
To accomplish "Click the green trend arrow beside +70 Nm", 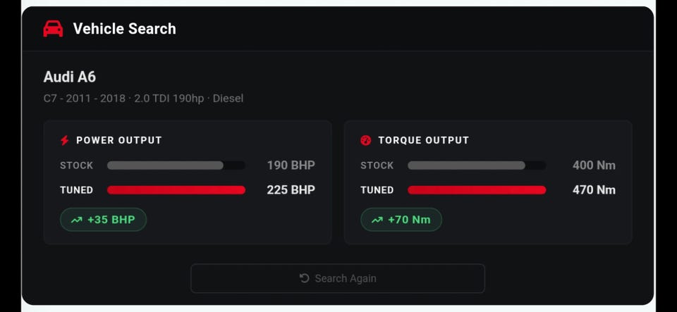I will pos(377,220).
